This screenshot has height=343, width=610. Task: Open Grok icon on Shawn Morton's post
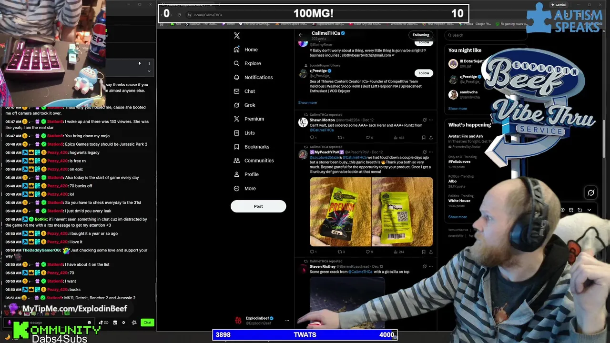pos(424,120)
